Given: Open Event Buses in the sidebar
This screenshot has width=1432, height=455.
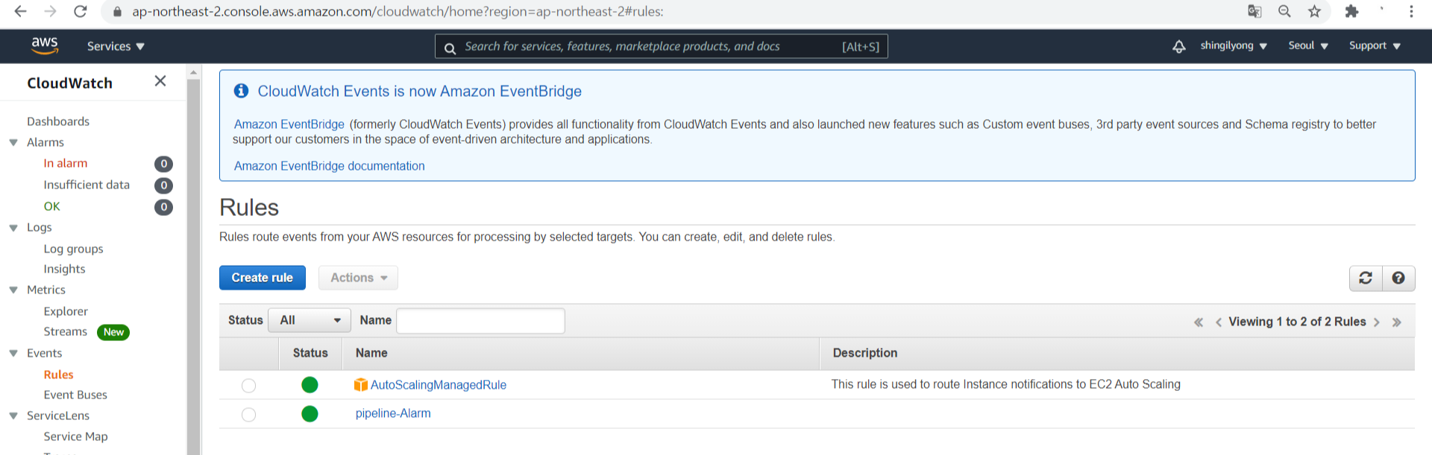Looking at the screenshot, I should [x=75, y=395].
